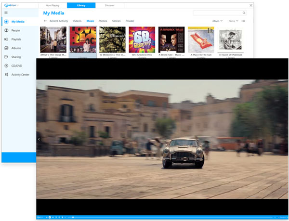The height and width of the screenshot is (221, 289).
Task: Play or pause the video
Action: click(x=50, y=218)
